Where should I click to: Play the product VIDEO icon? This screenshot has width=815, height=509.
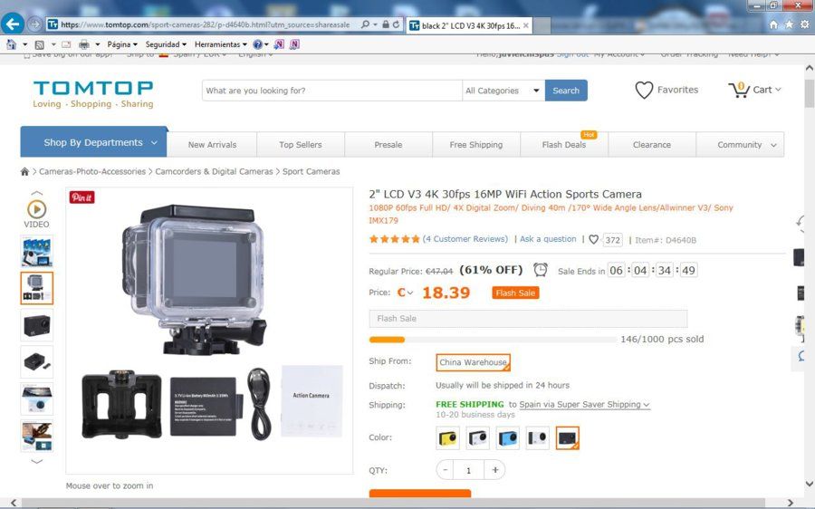36,209
